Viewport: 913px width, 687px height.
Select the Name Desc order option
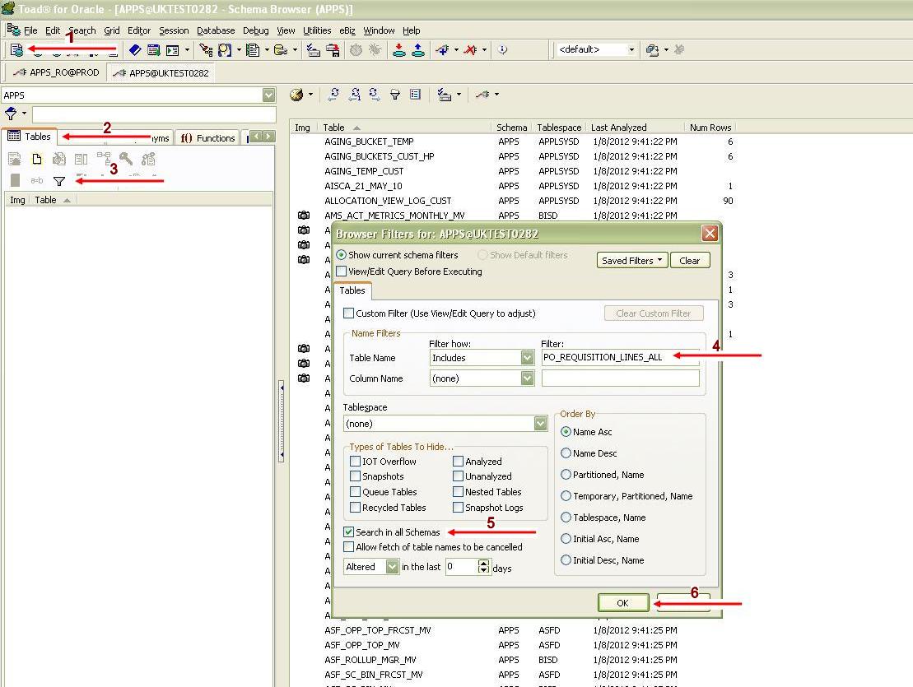coord(566,453)
